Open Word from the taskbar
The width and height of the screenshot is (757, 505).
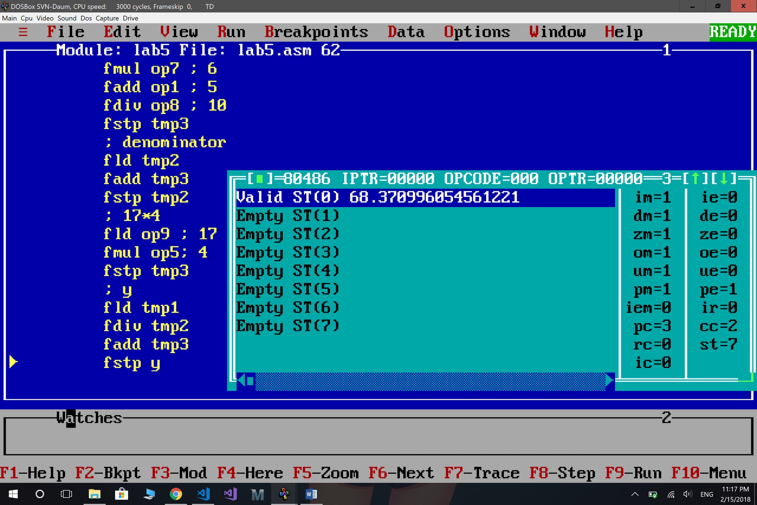point(311,494)
